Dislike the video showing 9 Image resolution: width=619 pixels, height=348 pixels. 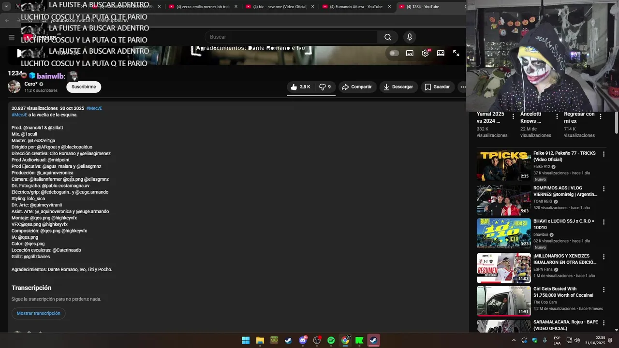(325, 87)
